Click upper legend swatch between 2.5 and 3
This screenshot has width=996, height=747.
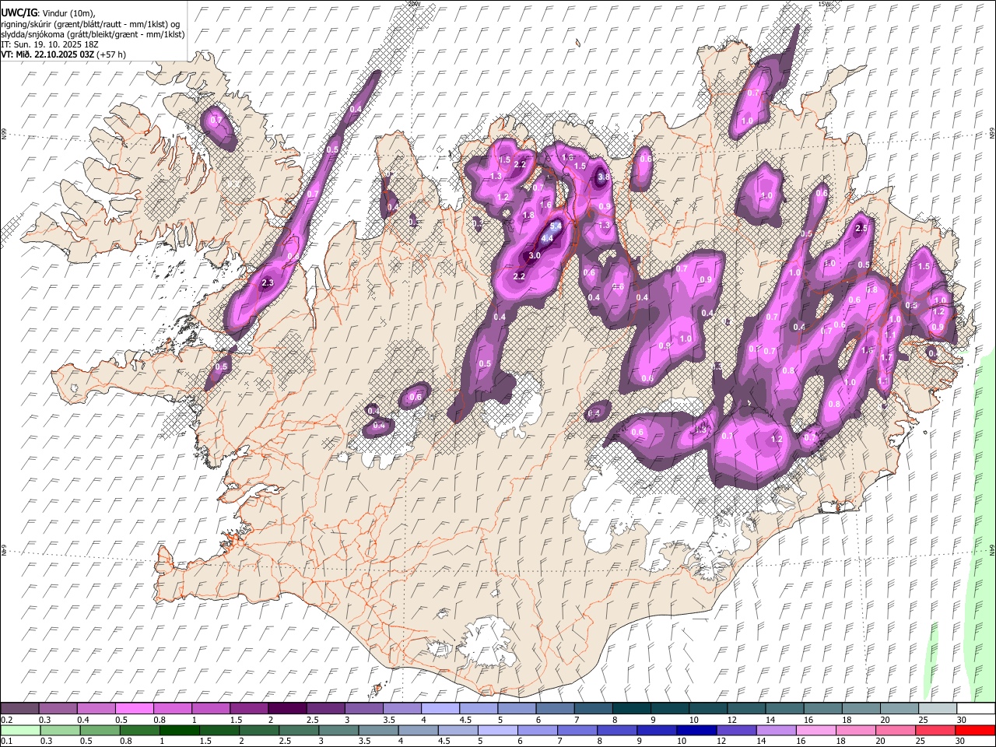point(324,708)
